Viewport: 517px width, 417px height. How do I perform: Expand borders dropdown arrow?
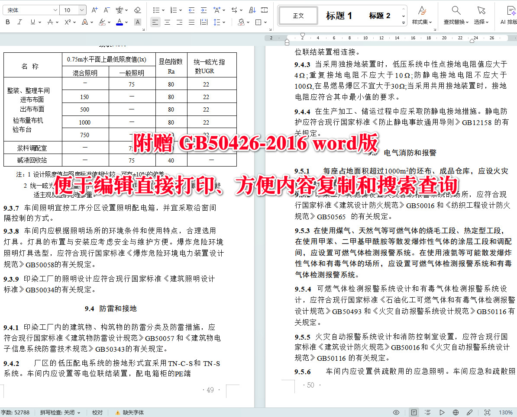[265, 22]
